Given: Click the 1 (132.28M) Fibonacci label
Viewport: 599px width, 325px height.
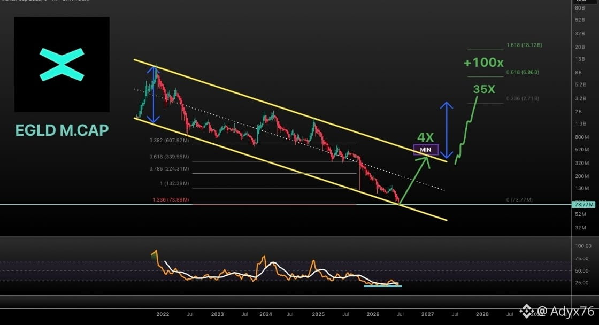Looking at the screenshot, I should (x=174, y=183).
